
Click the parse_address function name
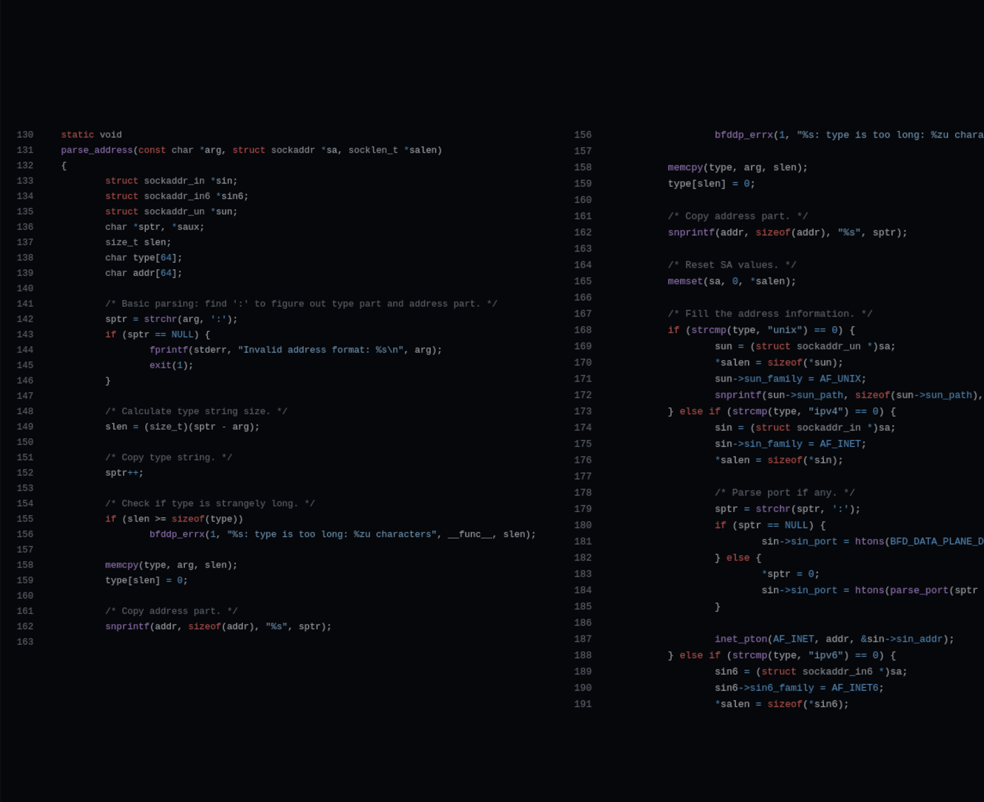point(97,150)
